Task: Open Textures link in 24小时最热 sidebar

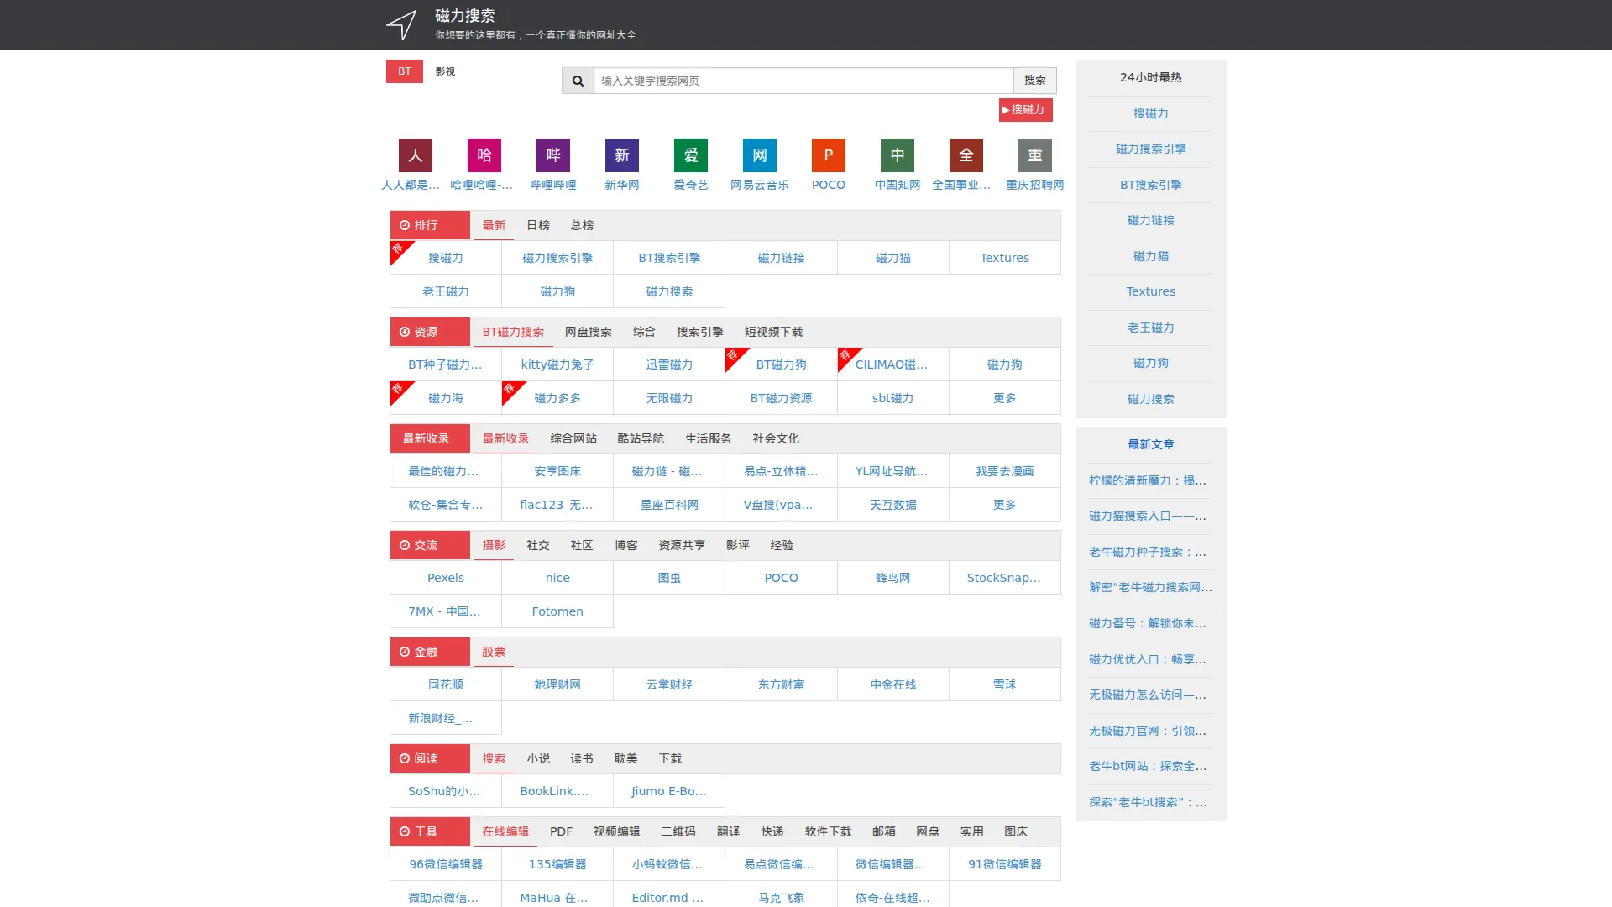Action: point(1150,291)
